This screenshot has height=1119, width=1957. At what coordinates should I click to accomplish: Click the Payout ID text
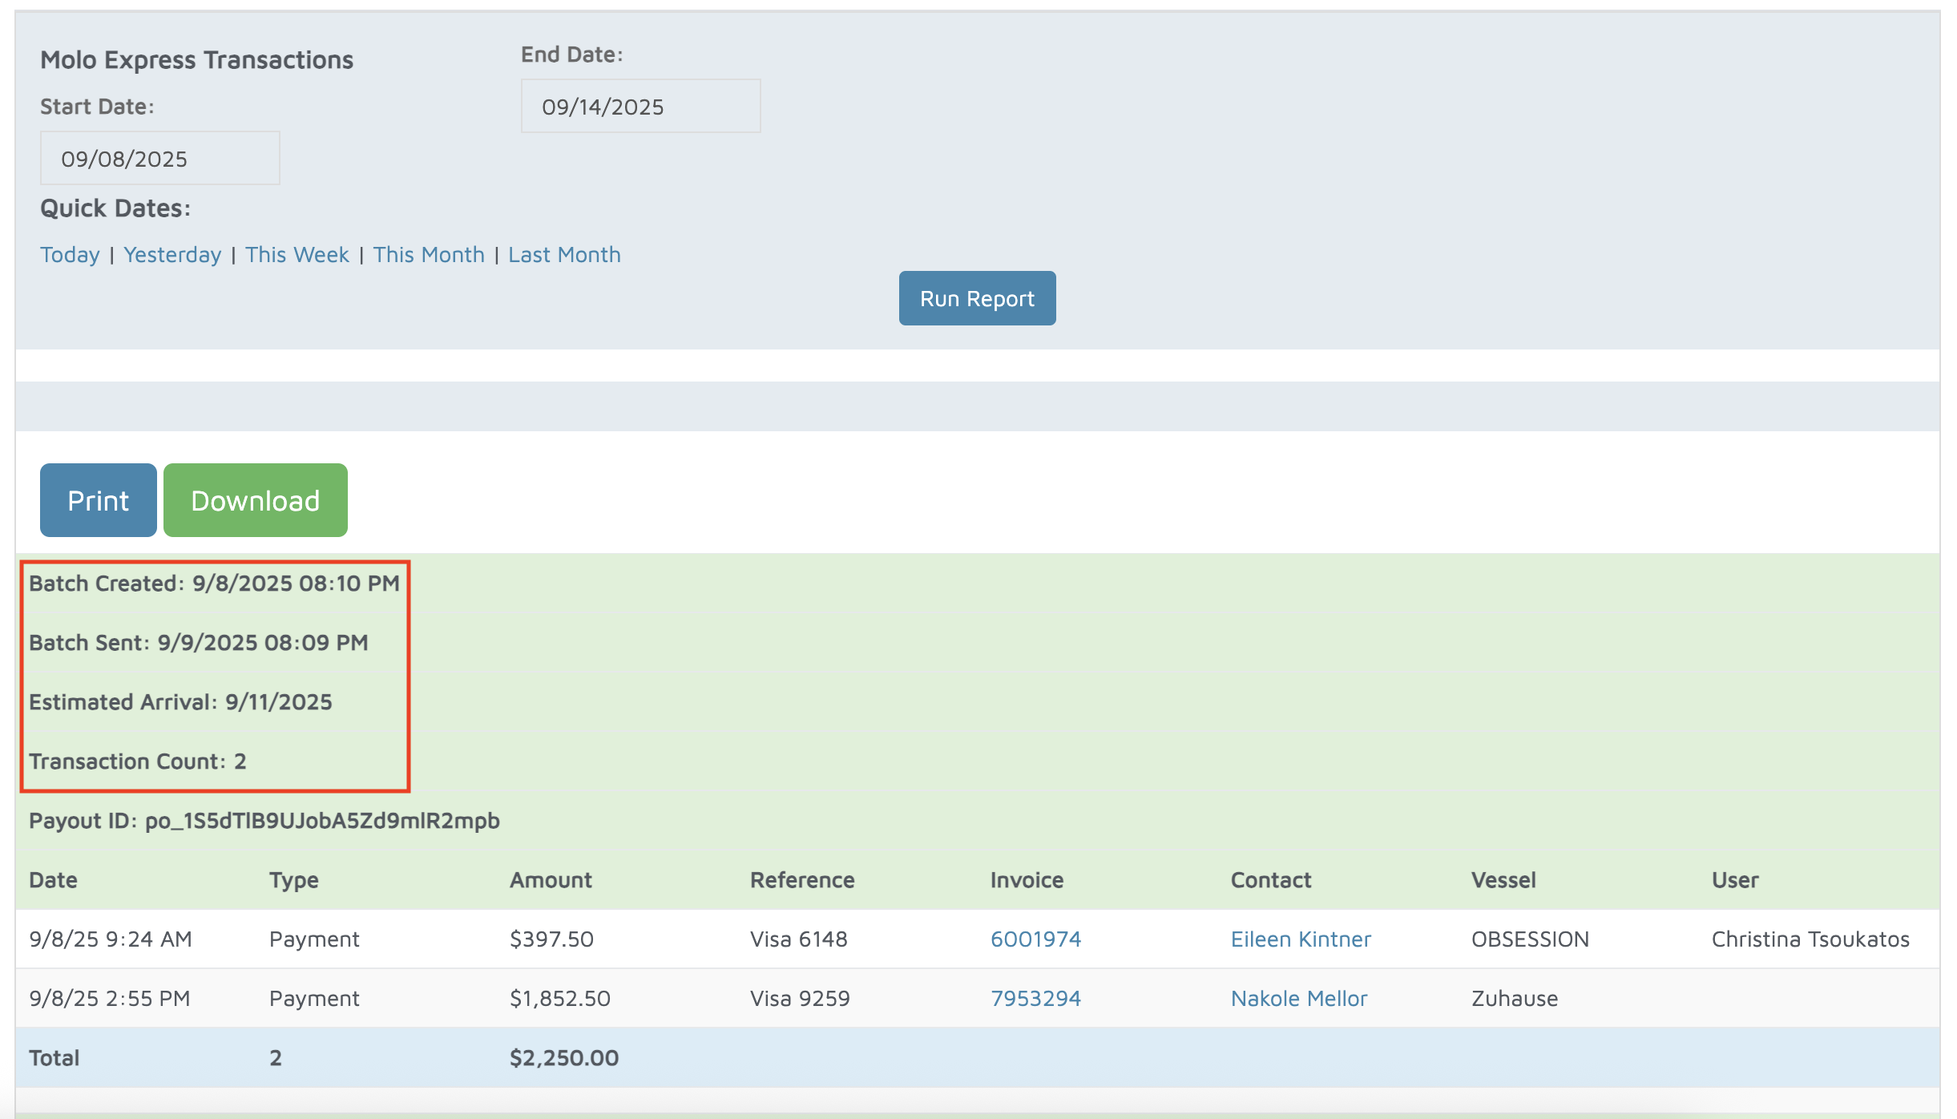(x=264, y=821)
